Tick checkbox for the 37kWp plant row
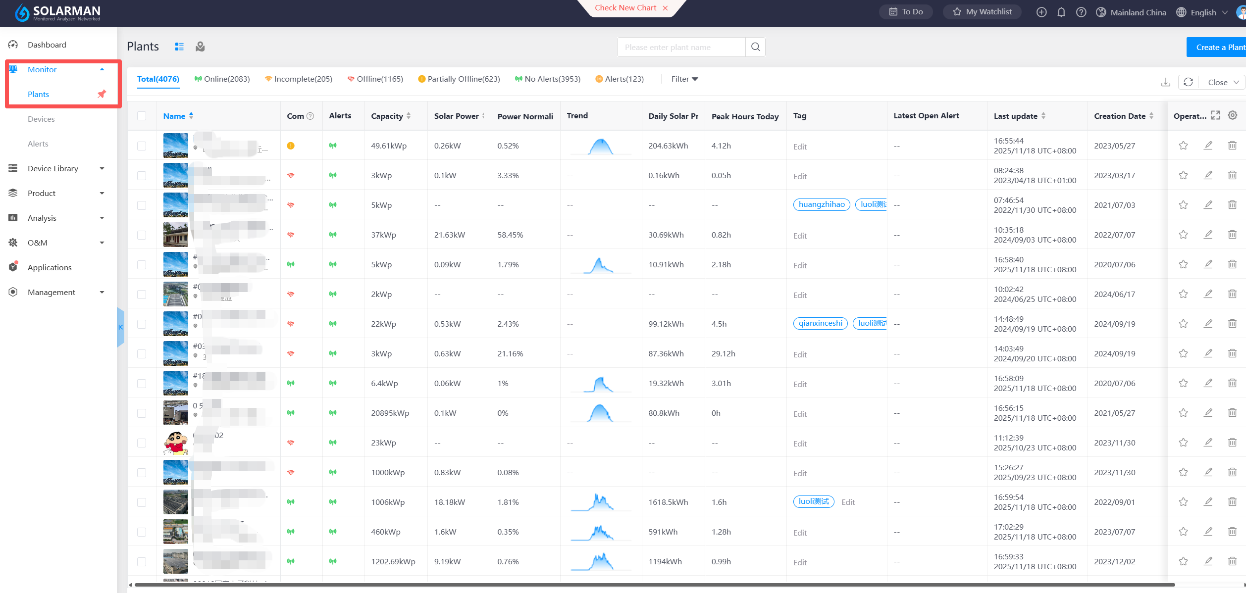Viewport: 1246px width, 593px height. tap(142, 235)
